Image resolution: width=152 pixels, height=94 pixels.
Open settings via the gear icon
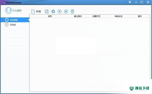tap(53, 11)
